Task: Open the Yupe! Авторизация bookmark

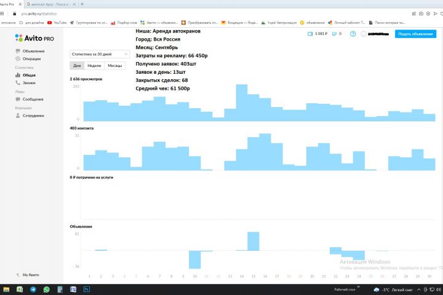Action: (x=279, y=23)
